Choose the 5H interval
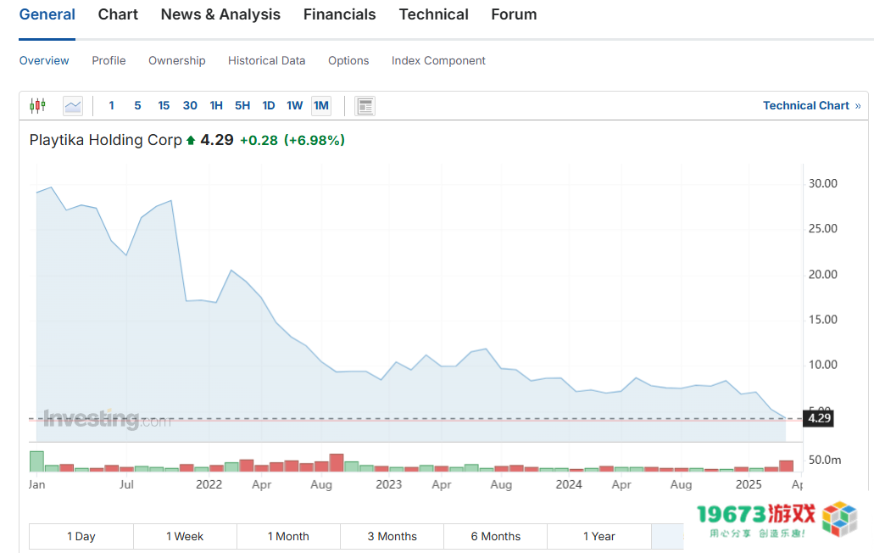Screen dimensions: 874x553 click(x=242, y=105)
